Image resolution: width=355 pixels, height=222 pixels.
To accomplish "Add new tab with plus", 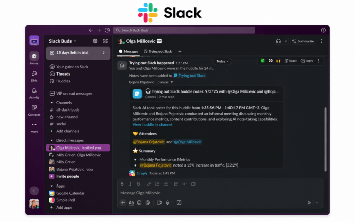I will [180, 51].
